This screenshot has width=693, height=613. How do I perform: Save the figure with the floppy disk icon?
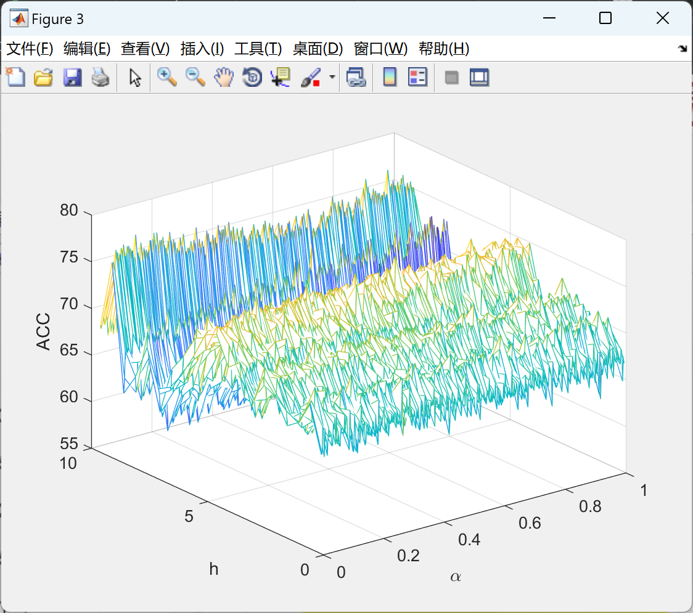click(x=72, y=77)
